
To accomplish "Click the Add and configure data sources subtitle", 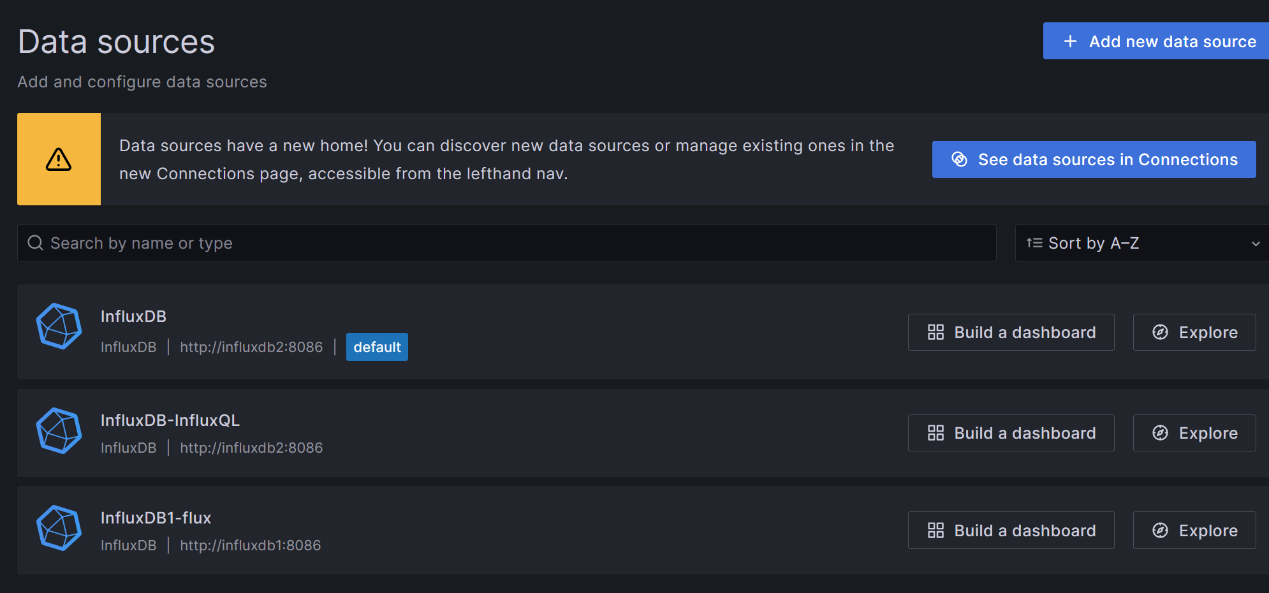I will pos(142,82).
